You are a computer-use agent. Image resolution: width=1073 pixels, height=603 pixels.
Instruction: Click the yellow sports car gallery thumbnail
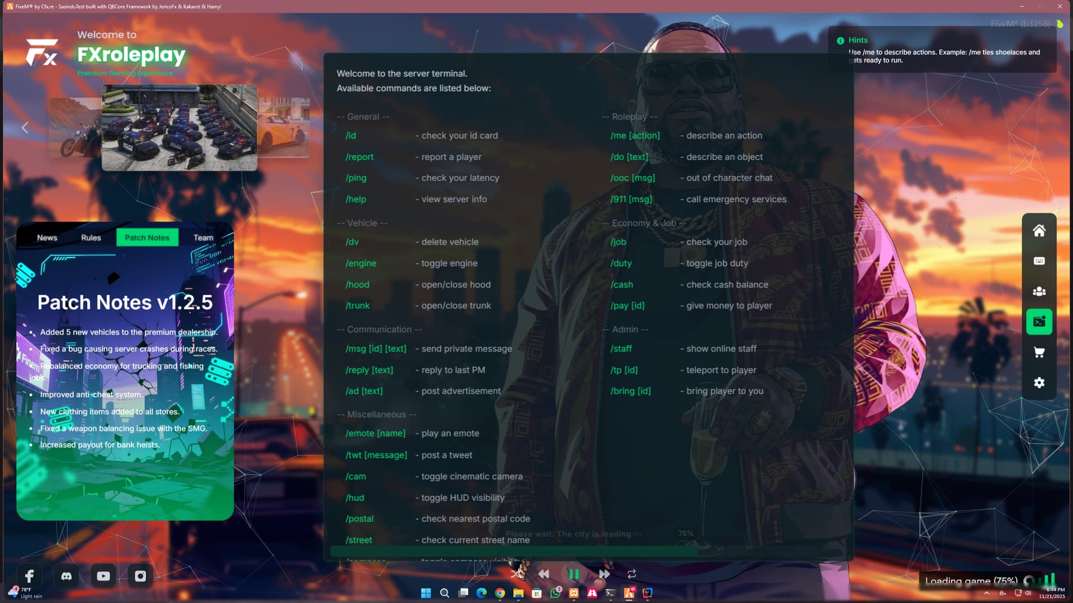click(x=284, y=128)
